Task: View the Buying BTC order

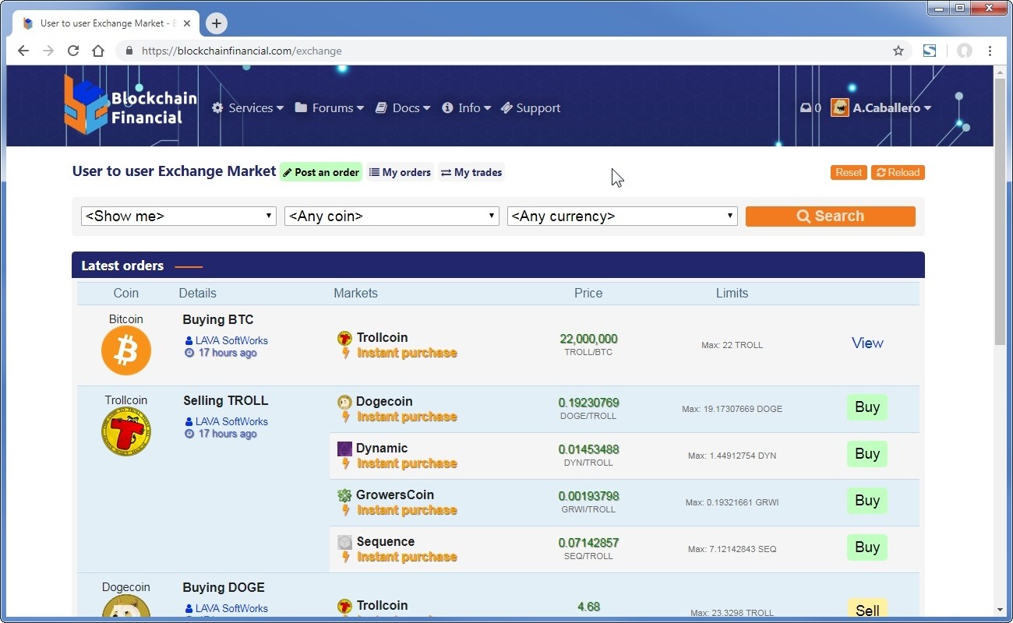Action: [x=867, y=343]
